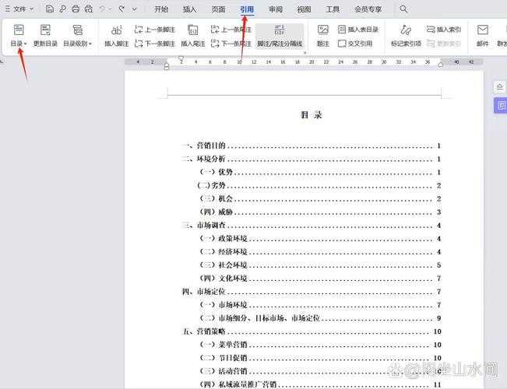This screenshot has width=507, height=389.
Task: Expand the 文件 menu arrow
Action: pyautogui.click(x=32, y=9)
